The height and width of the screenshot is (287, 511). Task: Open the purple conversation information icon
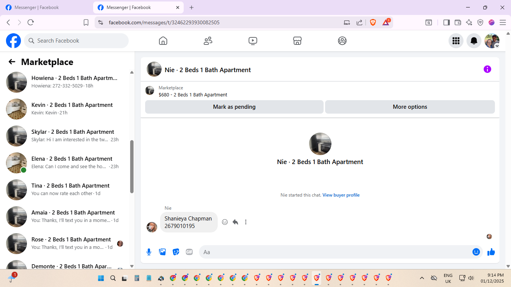tap(487, 69)
